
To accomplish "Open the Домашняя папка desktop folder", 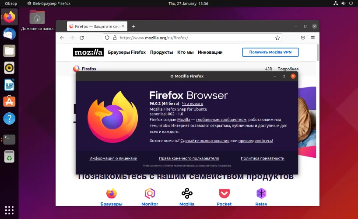I will tap(37, 21).
